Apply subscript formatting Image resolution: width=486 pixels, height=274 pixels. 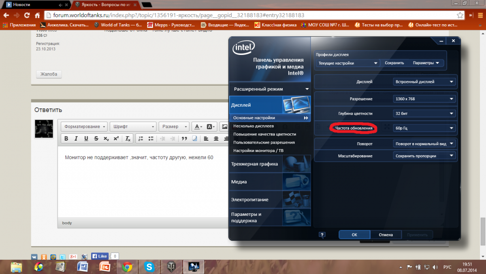coord(106,139)
